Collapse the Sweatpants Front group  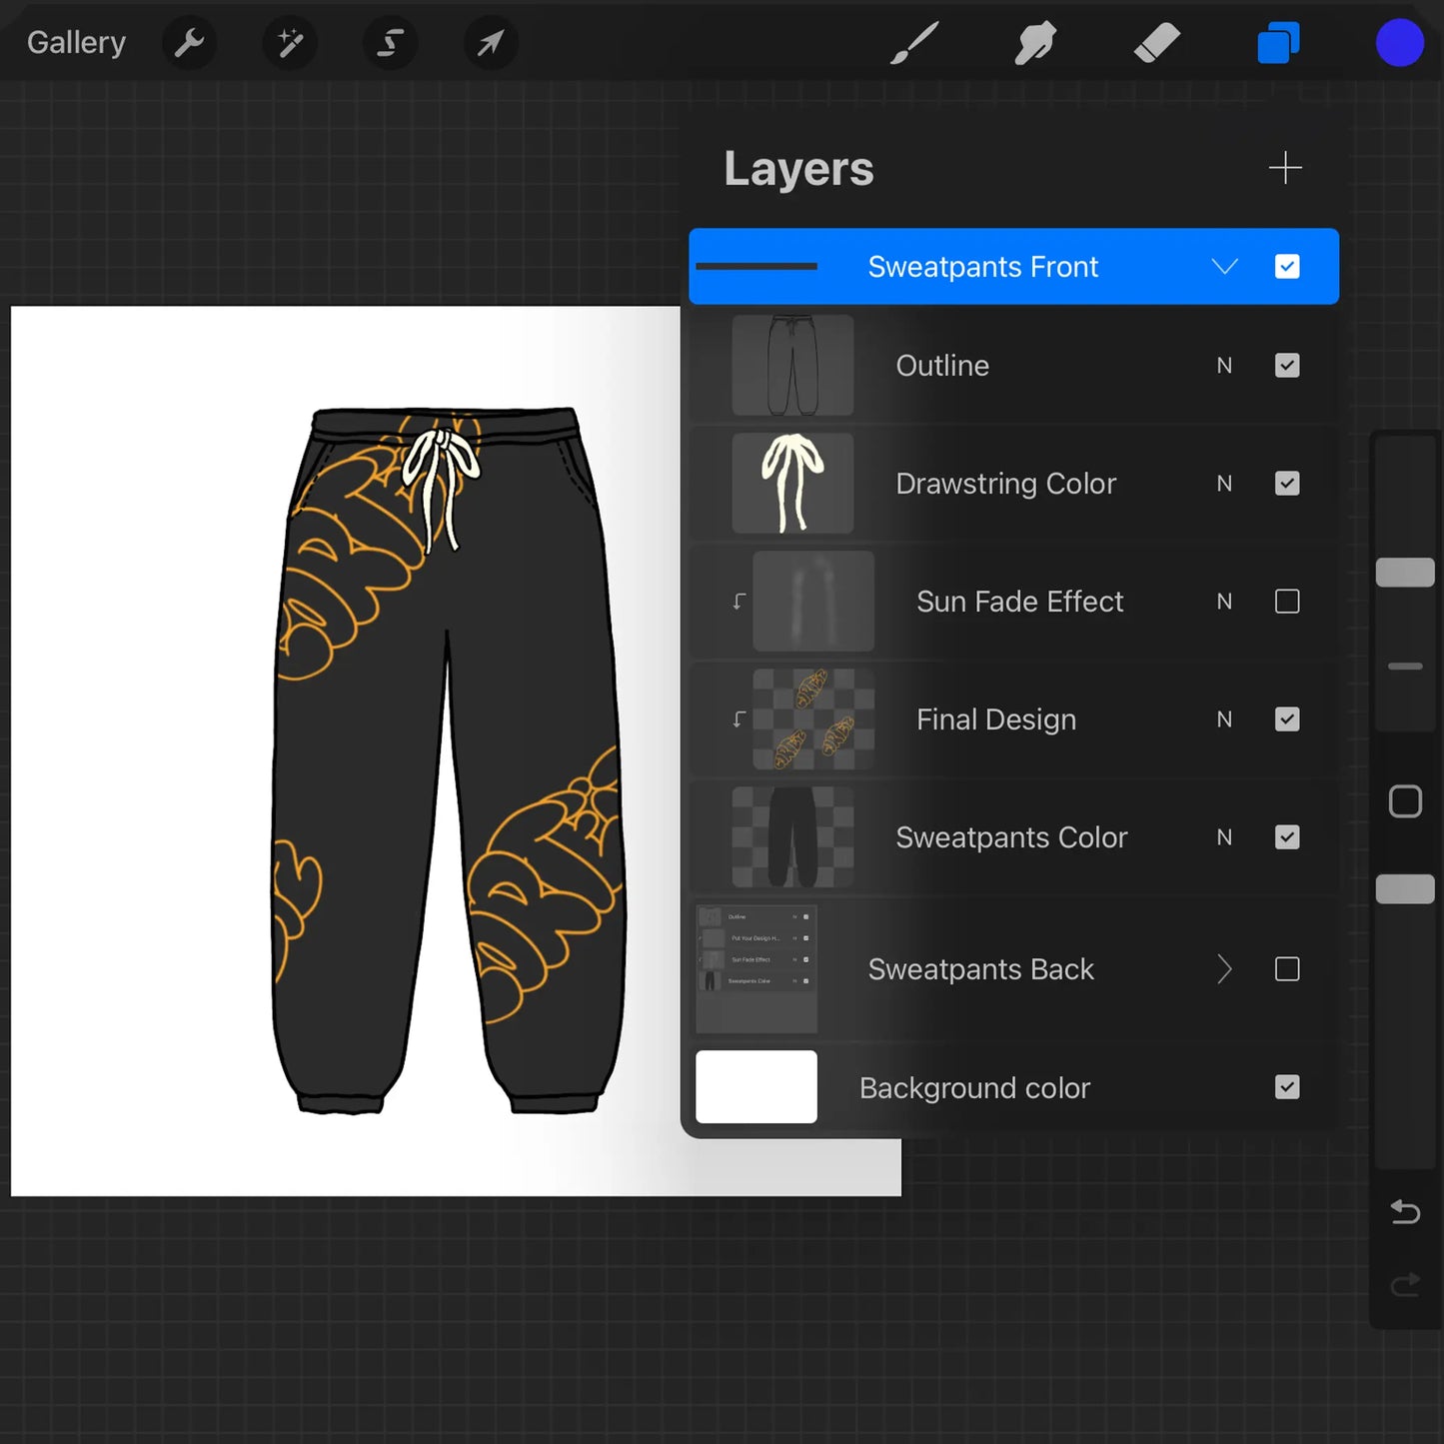pos(1224,266)
